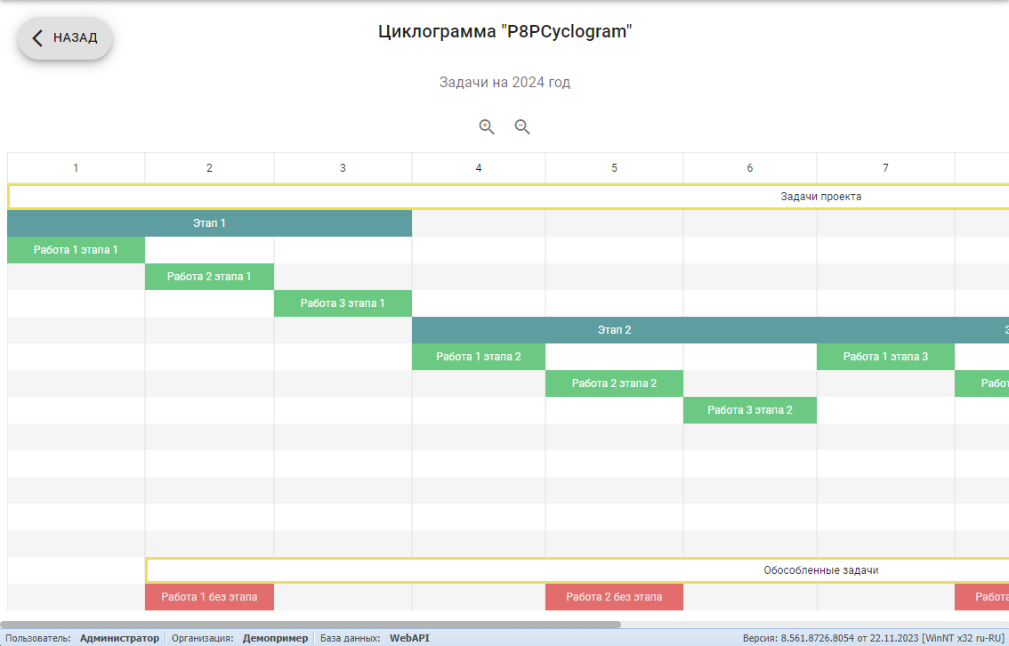Select the 'Этап 2' stage bar
1009x646 pixels.
(614, 329)
